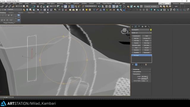Switch to the Freeform ribbon tab
The height and width of the screenshot is (107, 190).
click(x=11, y=12)
